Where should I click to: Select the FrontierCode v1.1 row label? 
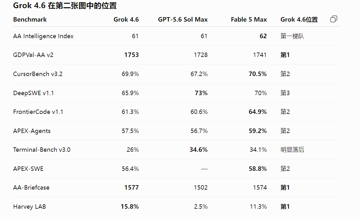click(38, 112)
